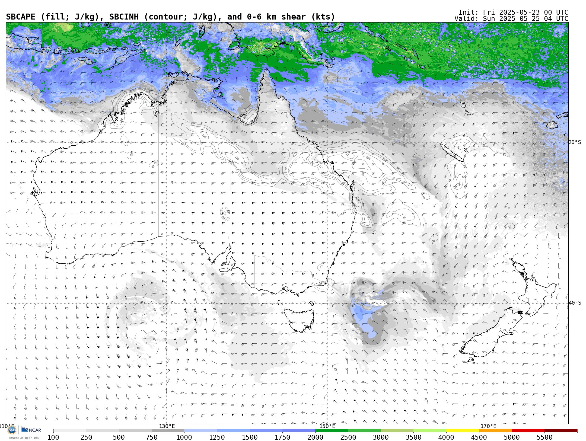Click the colorbar label 1750

(x=282, y=437)
